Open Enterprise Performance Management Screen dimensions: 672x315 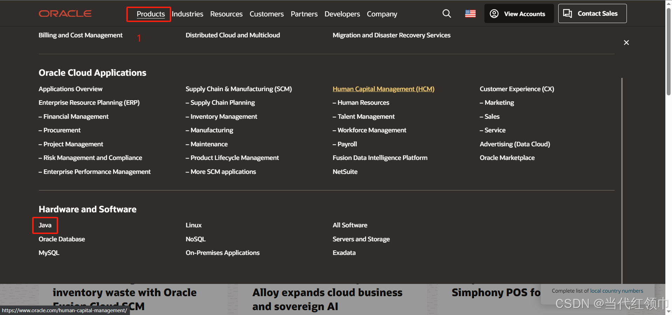[x=94, y=172]
